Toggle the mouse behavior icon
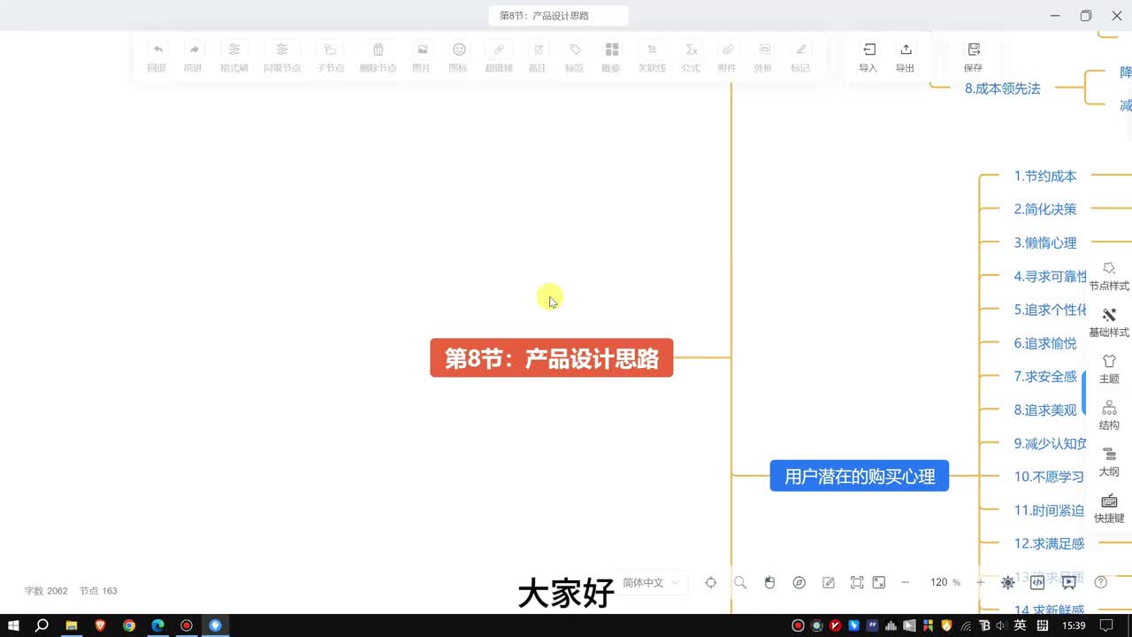 [769, 582]
